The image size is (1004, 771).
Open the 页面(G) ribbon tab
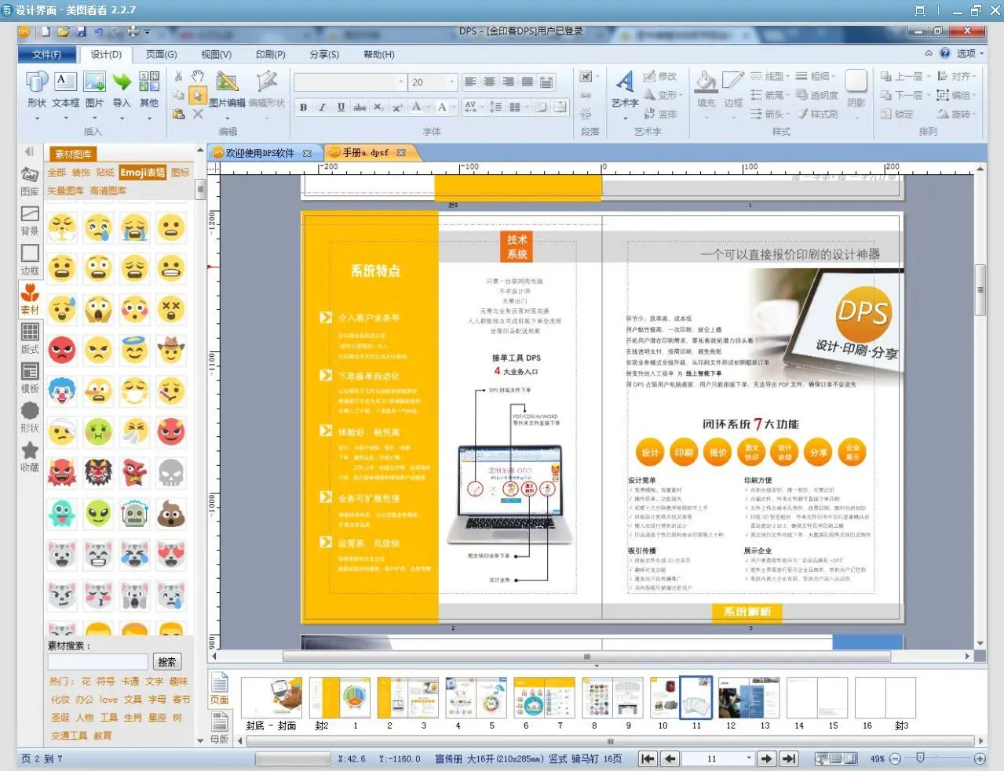tap(161, 54)
